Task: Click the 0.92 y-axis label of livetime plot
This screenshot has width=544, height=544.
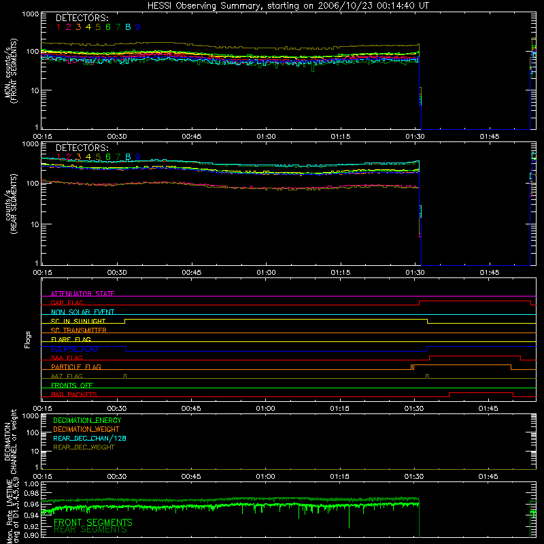Action: click(31, 526)
